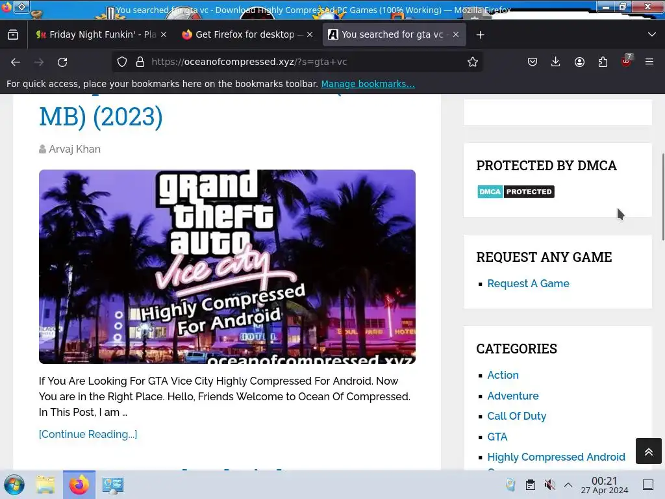Viewport: 665px width, 499px height.
Task: Open the file explorer taskbar folder icon
Action: (x=45, y=485)
